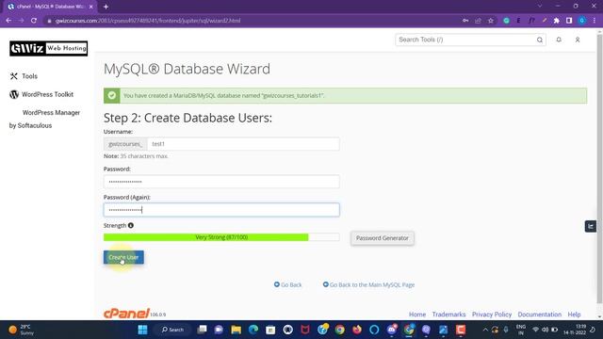Click the ENG IN language indicator

pyautogui.click(x=521, y=330)
